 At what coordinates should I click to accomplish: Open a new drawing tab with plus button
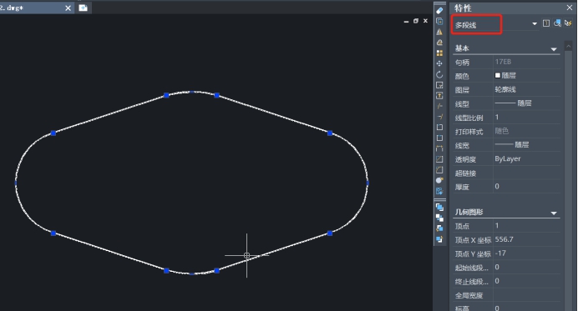84,8
